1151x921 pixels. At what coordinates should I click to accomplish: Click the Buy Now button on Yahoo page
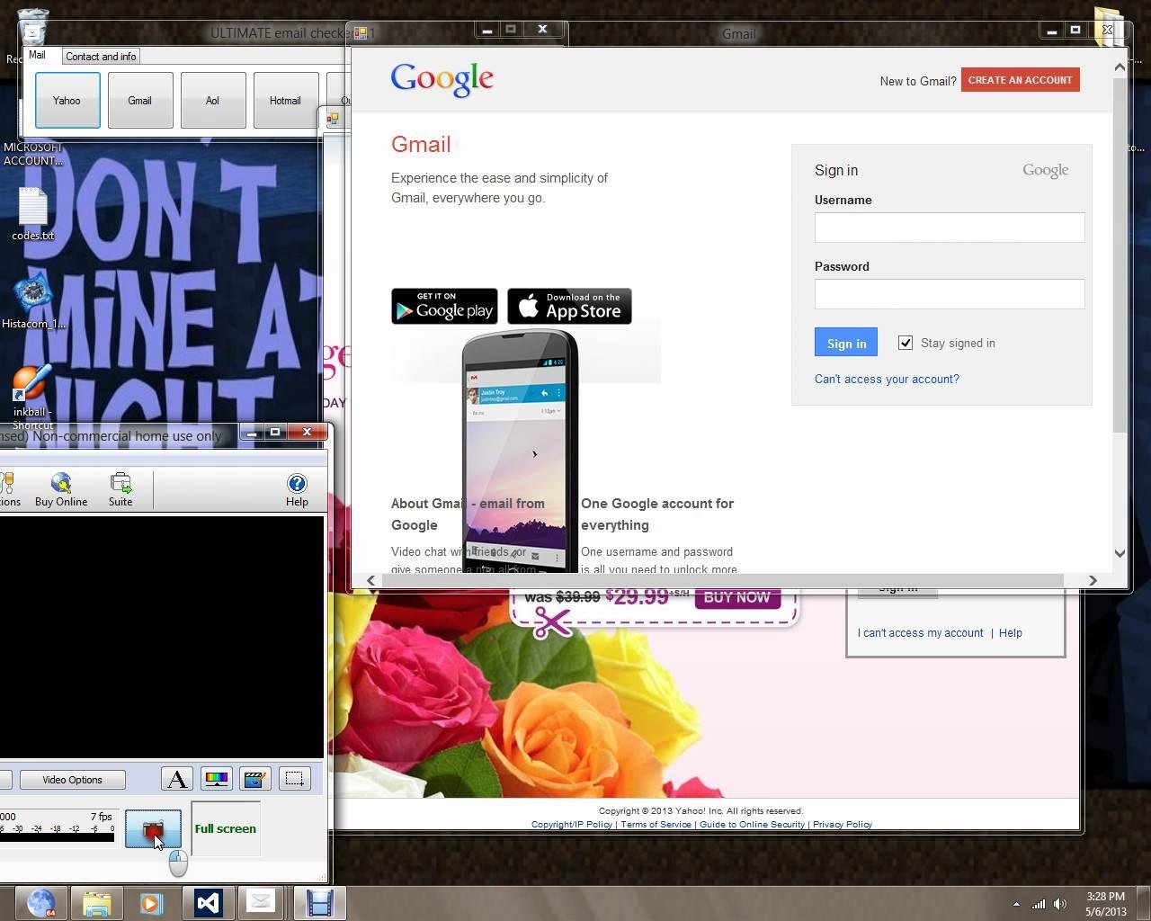click(736, 597)
